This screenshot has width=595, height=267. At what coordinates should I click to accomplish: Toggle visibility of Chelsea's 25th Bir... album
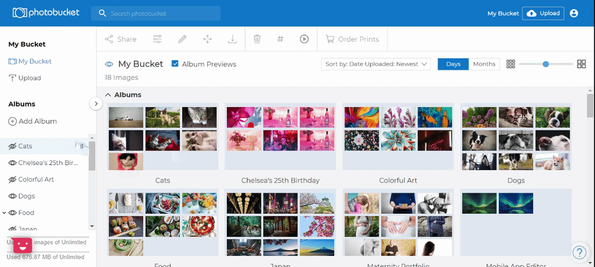click(x=12, y=163)
